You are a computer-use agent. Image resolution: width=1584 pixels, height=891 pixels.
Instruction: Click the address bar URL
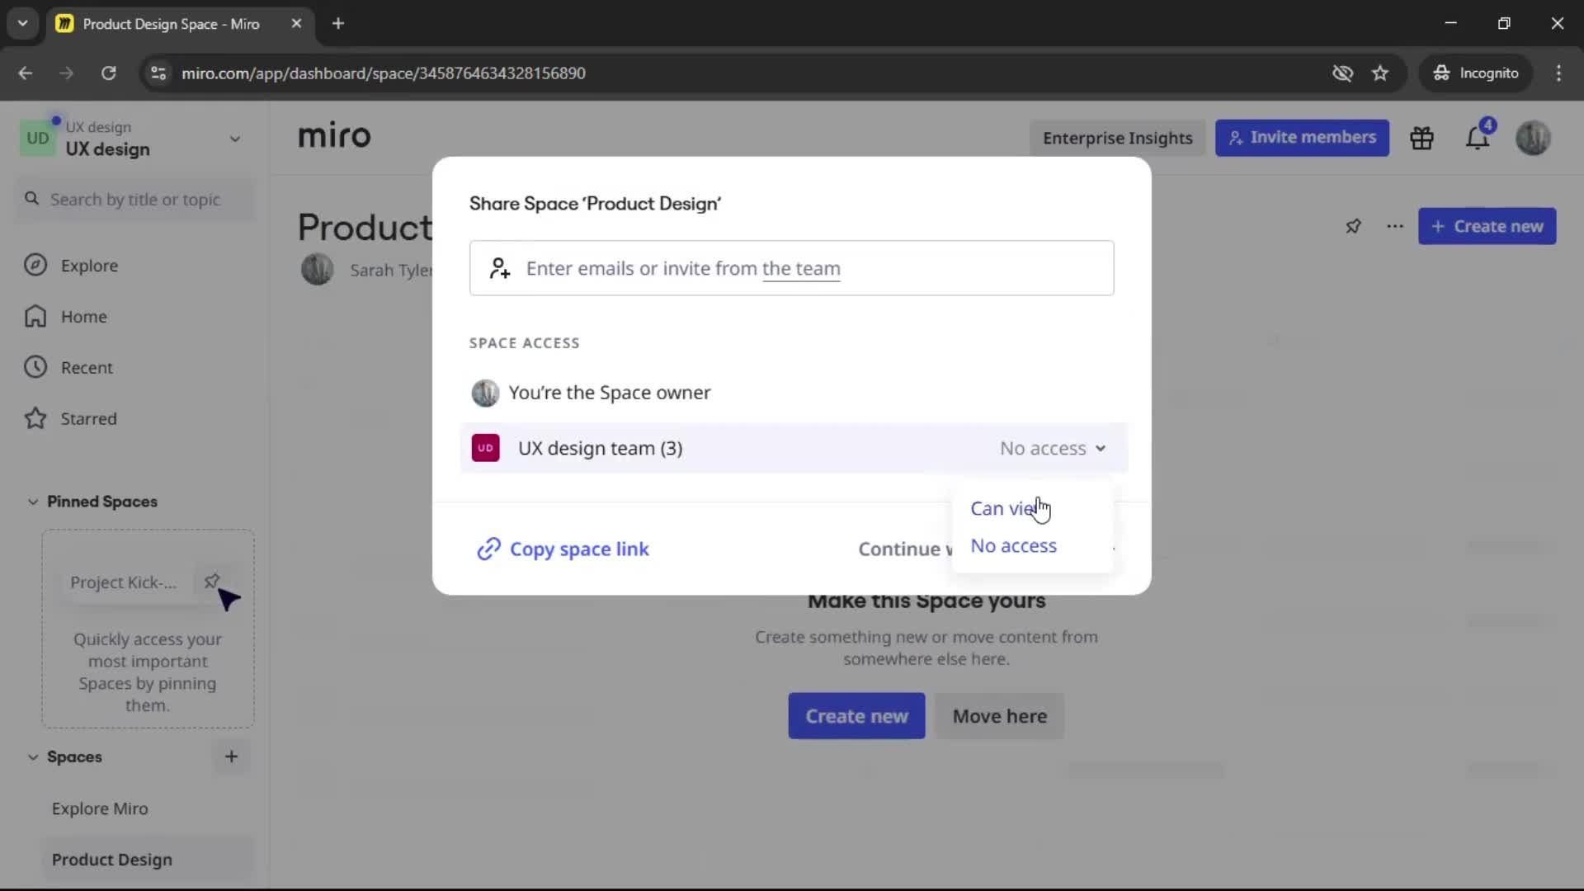[x=384, y=73]
